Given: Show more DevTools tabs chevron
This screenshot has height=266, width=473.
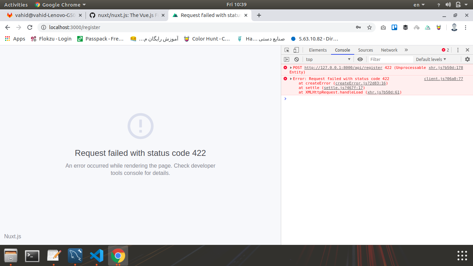Looking at the screenshot, I should click(x=406, y=50).
